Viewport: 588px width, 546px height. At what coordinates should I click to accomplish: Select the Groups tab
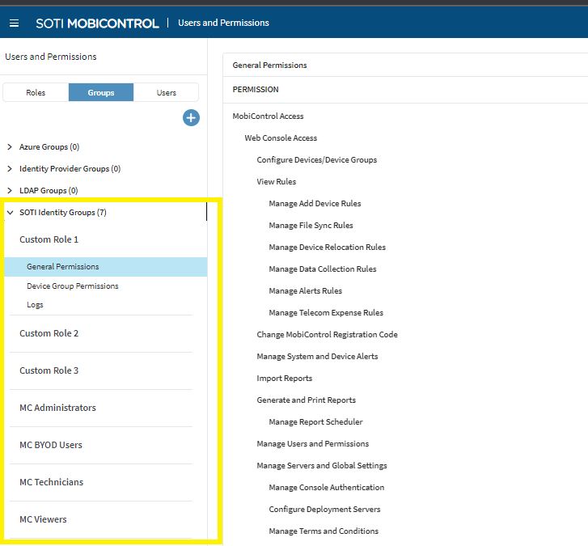[101, 92]
